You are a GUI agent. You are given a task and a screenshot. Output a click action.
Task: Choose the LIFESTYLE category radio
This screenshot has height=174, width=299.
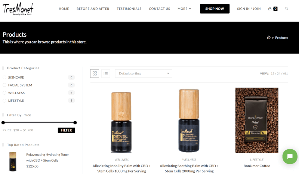(4, 100)
